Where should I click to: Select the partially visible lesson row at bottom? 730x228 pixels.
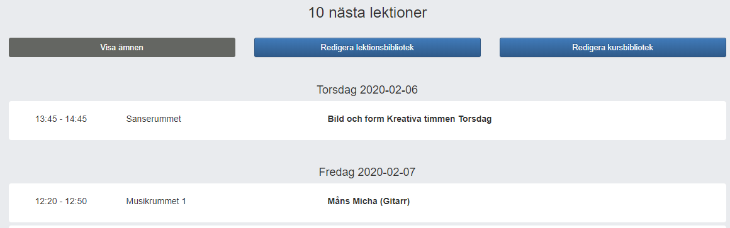pos(368,227)
